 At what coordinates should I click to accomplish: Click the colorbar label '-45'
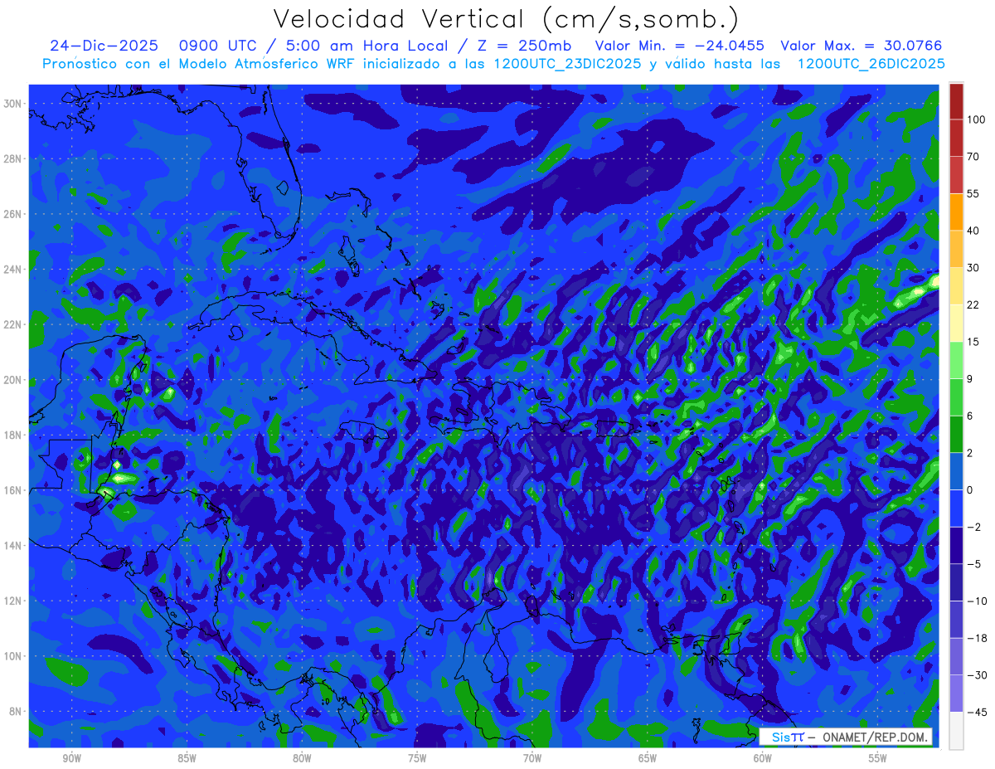(x=976, y=712)
